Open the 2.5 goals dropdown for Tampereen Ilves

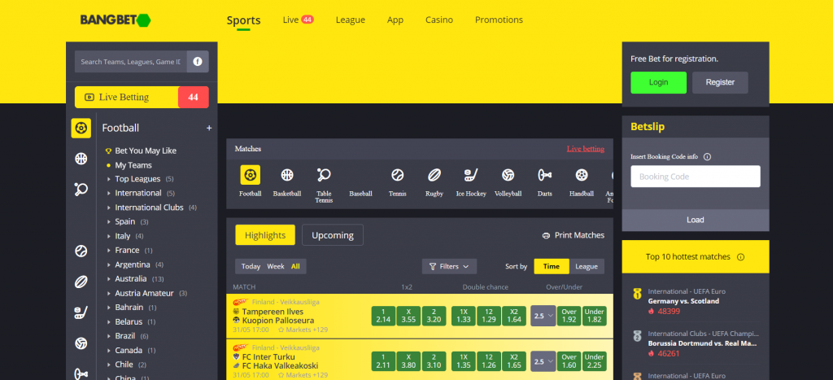[543, 316]
